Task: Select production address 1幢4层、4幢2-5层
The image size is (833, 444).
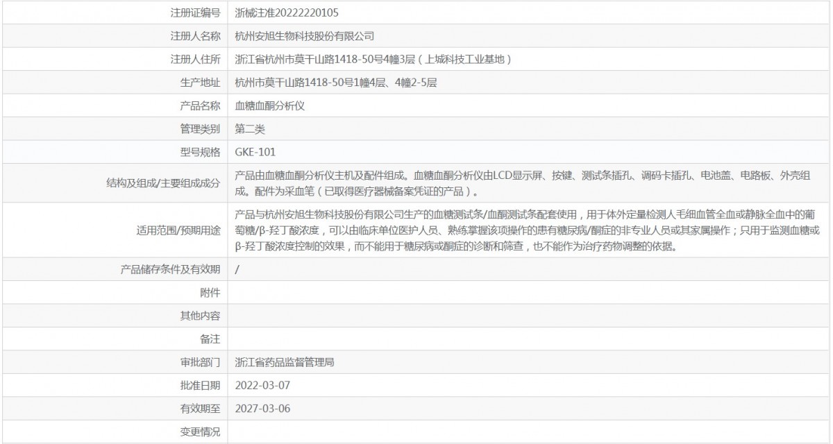Action: 336,83
